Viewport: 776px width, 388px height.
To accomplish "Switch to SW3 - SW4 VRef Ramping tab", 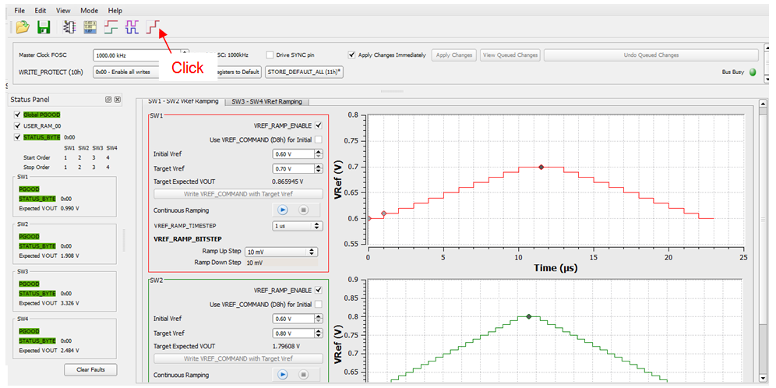I will pos(266,101).
